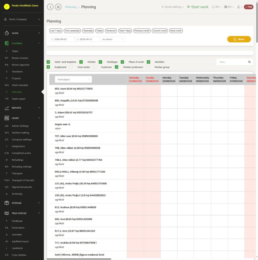Open the Workobject dropdown
Viewport: 258px width, 260px height.
click(x=73, y=79)
